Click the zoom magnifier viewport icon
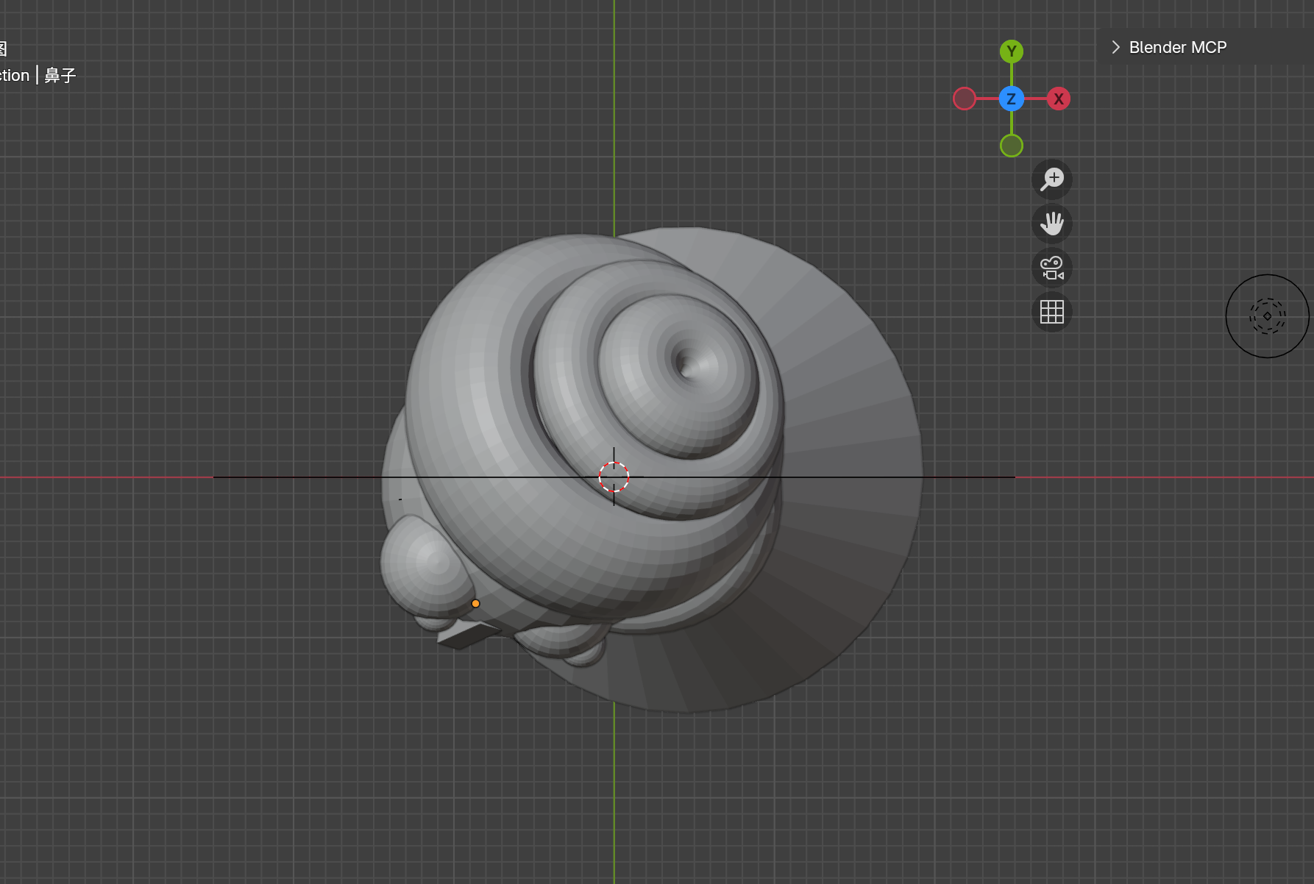 coord(1052,179)
